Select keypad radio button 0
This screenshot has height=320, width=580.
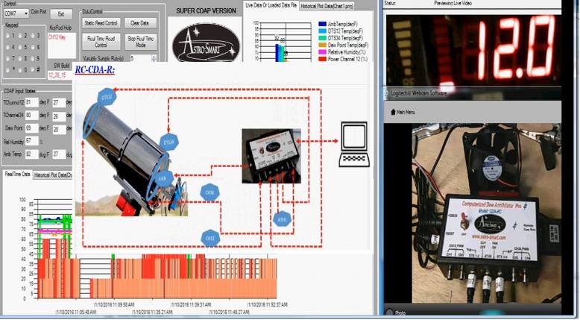pos(20,69)
